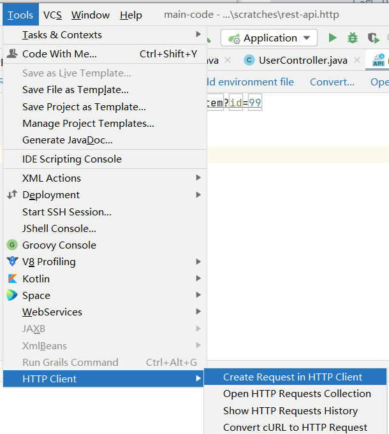389x434 pixels.
Task: Open the Tools menu
Action: click(20, 15)
